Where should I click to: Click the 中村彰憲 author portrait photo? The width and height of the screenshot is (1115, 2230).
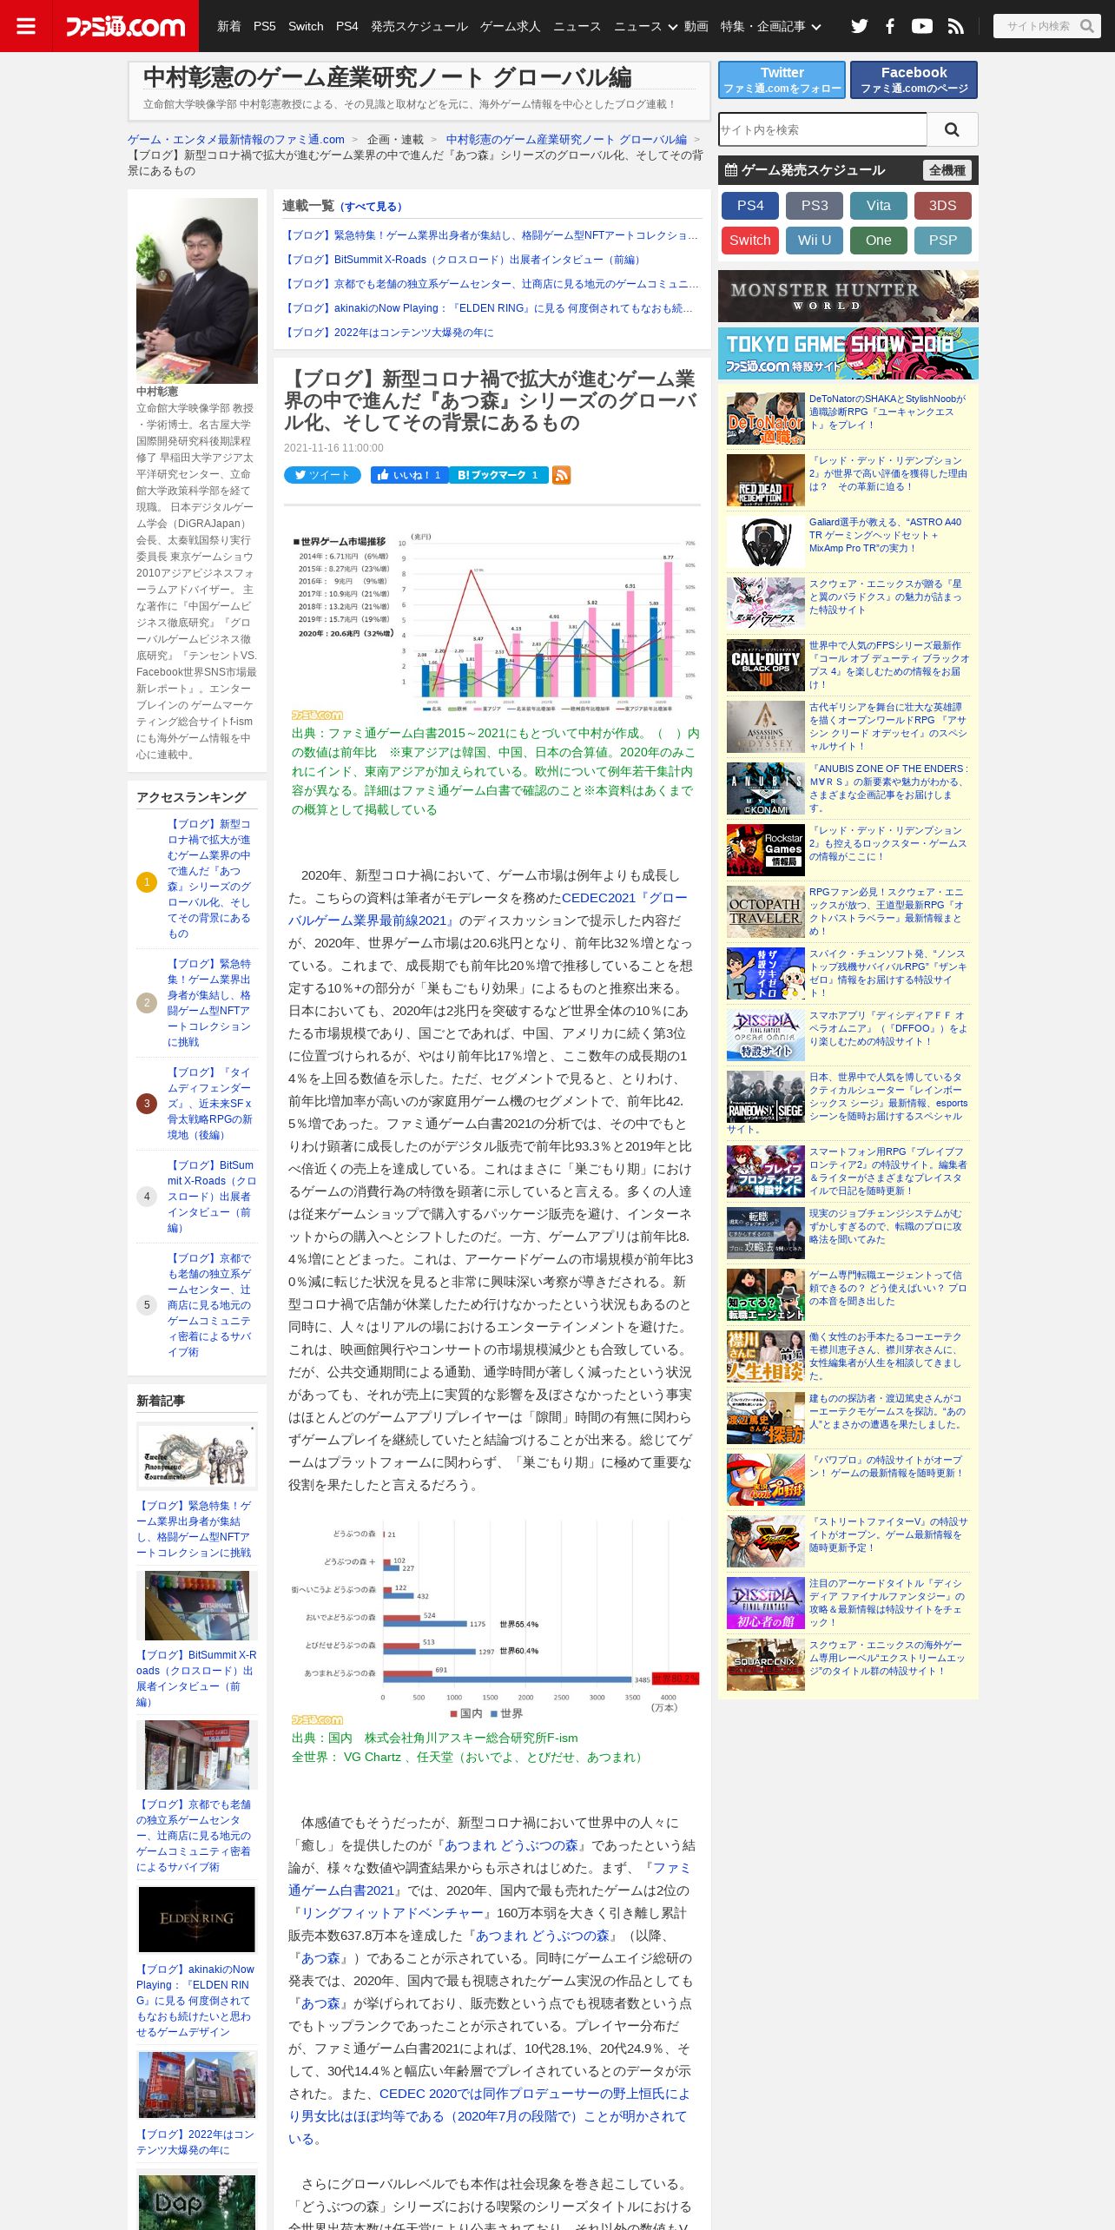[197, 291]
